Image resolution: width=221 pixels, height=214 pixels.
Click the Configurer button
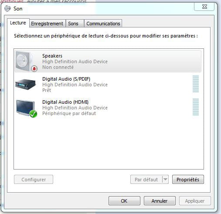(34, 180)
